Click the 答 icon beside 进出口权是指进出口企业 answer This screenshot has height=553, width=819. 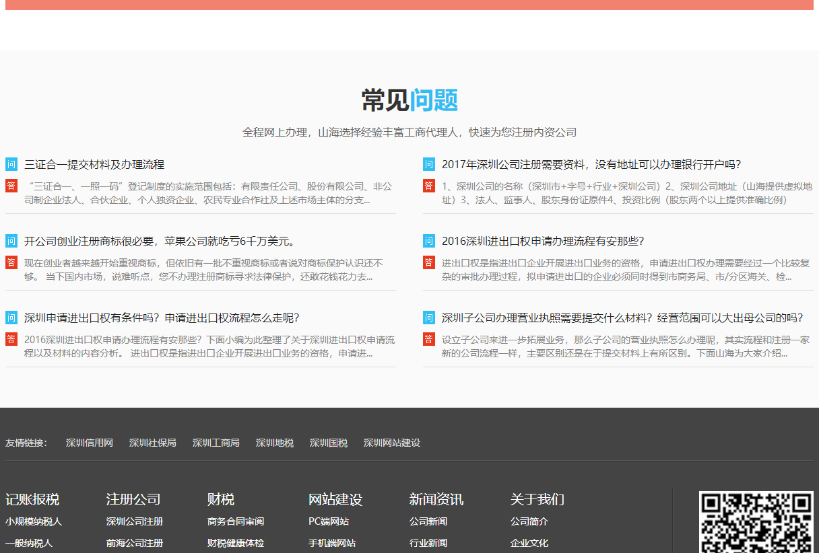pos(429,262)
